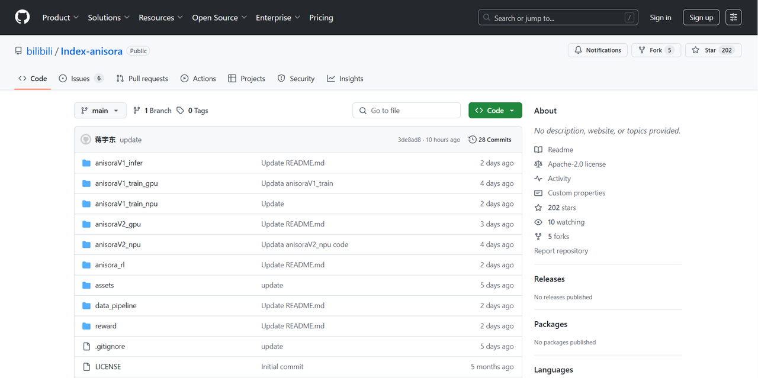Open the .gitignore file
Screen dimensions: 758x378
click(x=110, y=347)
